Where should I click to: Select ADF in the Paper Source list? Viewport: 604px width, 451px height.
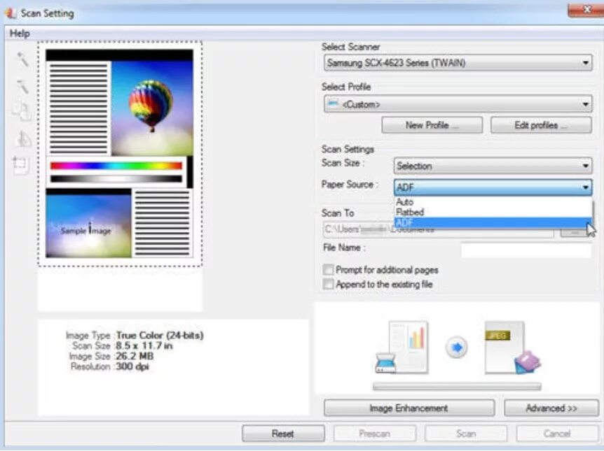[x=493, y=222]
